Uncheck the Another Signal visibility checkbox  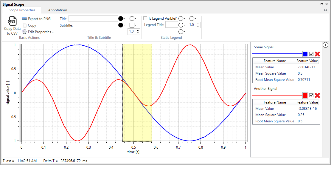coord(311,96)
